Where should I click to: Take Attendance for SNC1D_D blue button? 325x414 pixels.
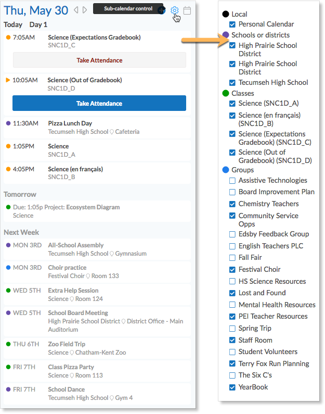99,103
